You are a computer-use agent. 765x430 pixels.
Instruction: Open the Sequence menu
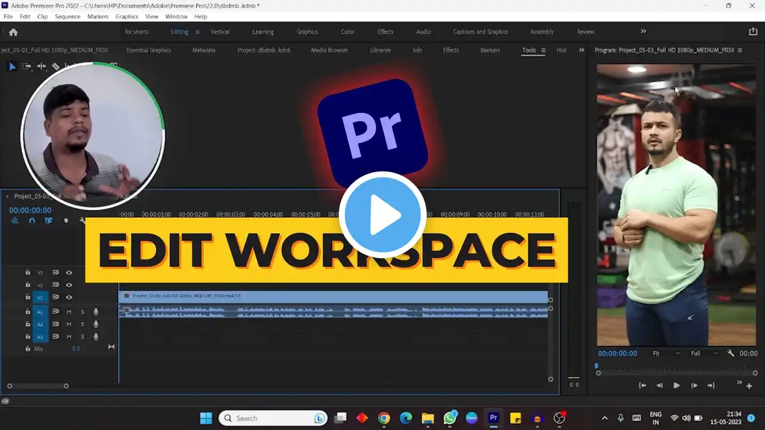[68, 17]
